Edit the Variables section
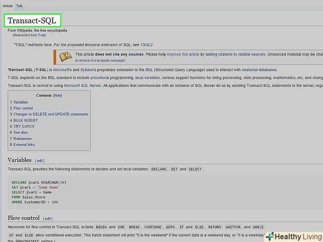The image size is (323, 242). [x=39, y=161]
